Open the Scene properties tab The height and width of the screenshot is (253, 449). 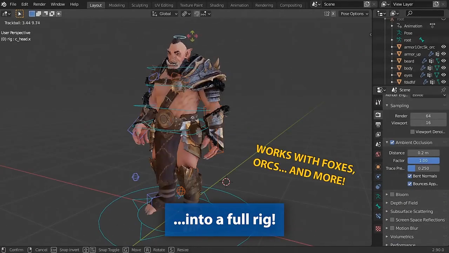pos(378,144)
